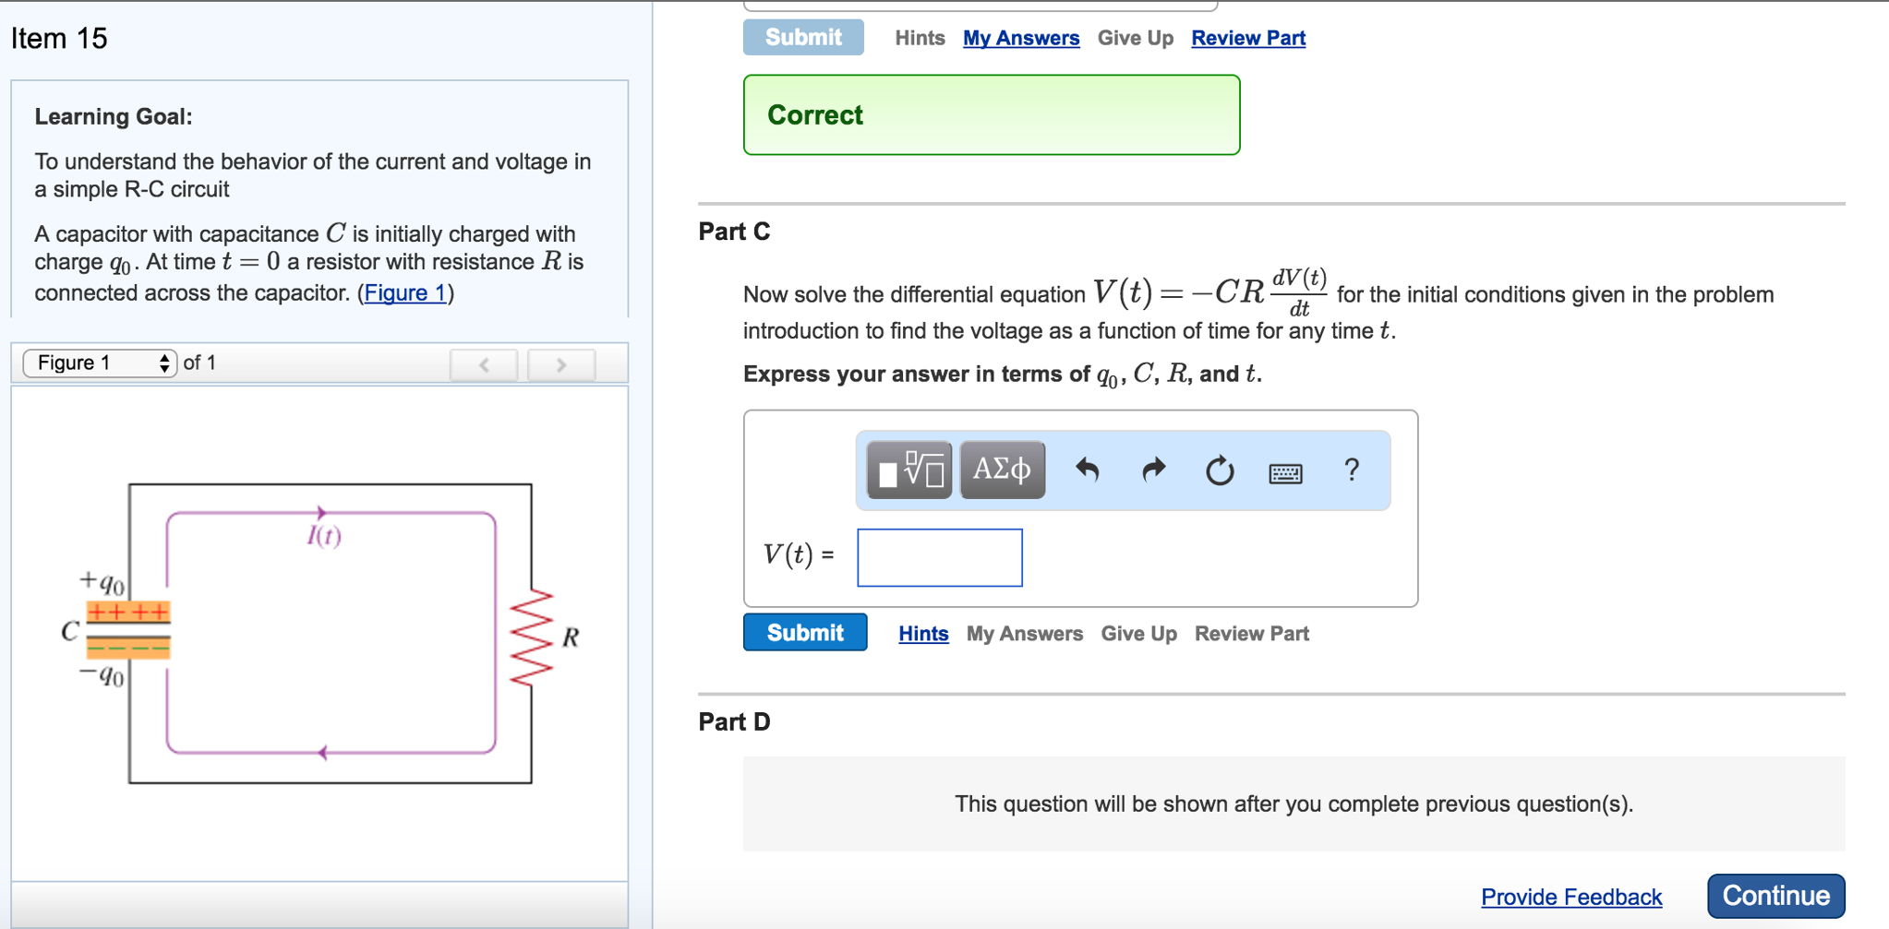Screen dimensions: 1889x929
Task: Go to the next figure with the right arrow
Action: tap(561, 364)
